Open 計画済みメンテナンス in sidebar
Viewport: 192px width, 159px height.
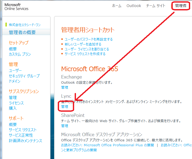coord(25,141)
